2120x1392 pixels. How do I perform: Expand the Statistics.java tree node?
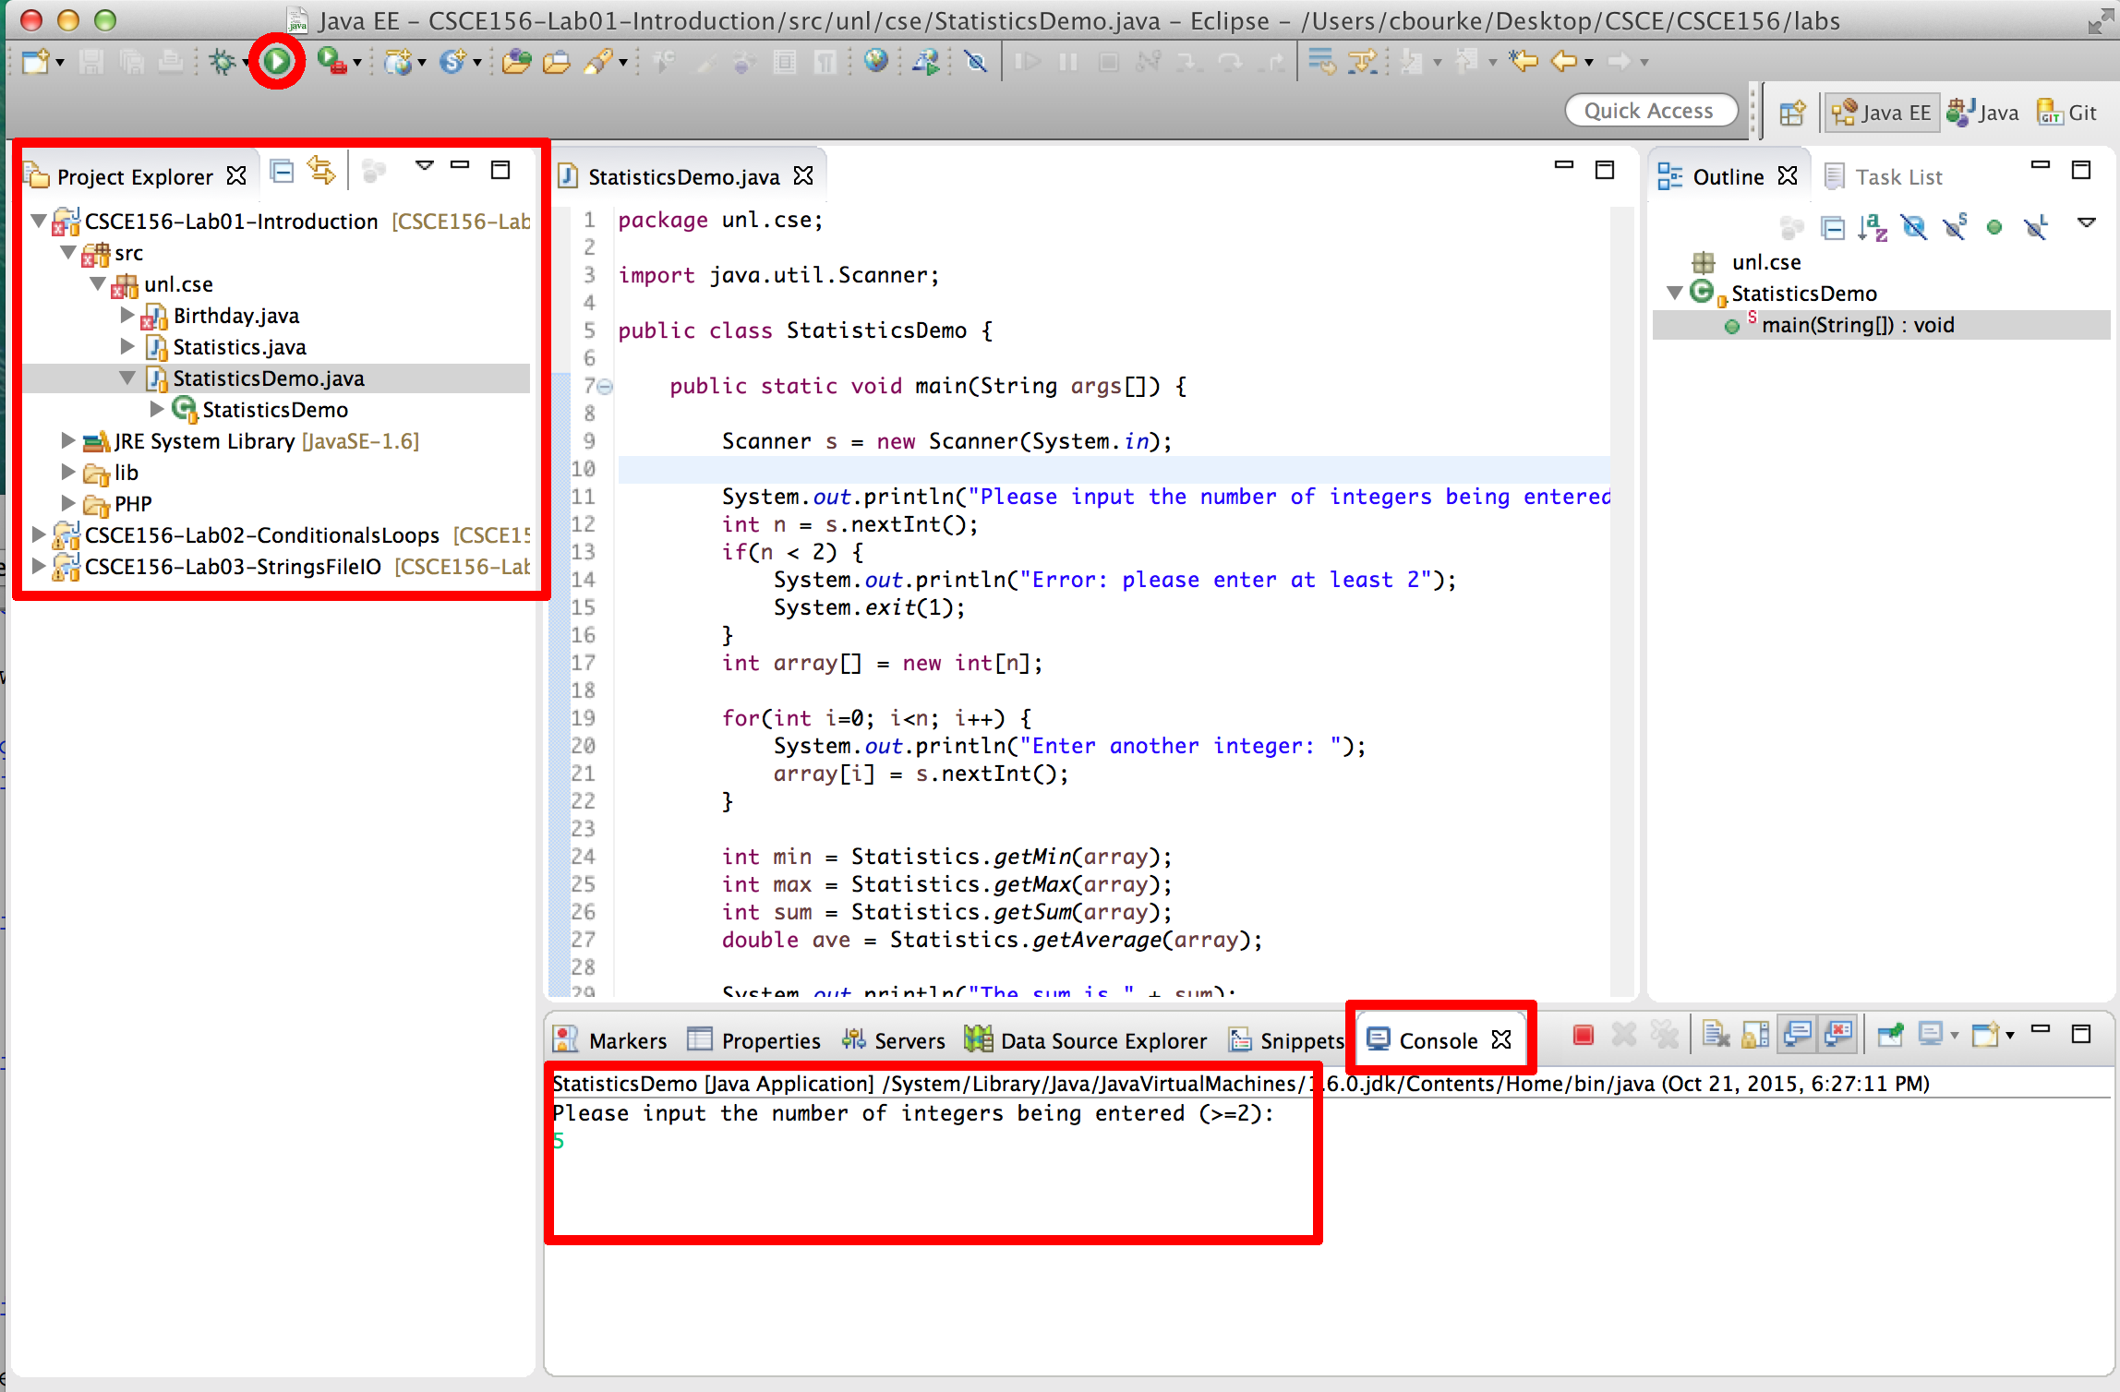[127, 347]
